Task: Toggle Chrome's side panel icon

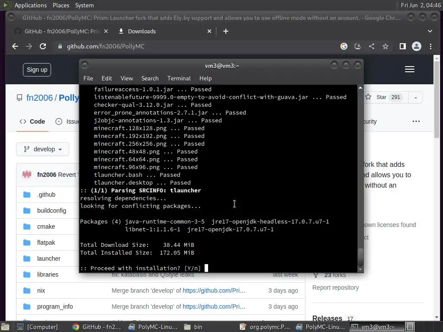Action: [403, 46]
